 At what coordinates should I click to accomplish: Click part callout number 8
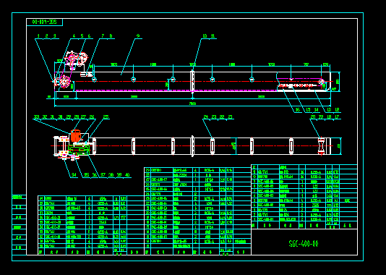tap(111, 36)
